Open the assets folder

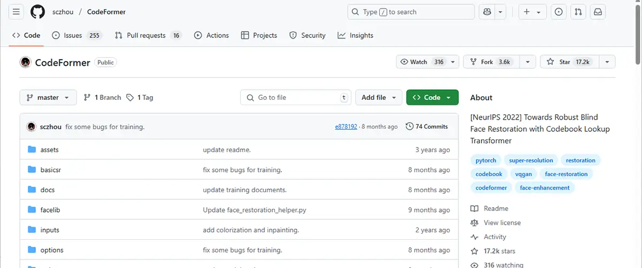click(x=50, y=150)
